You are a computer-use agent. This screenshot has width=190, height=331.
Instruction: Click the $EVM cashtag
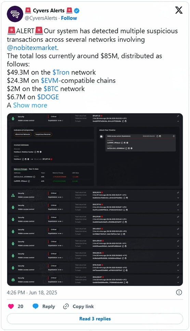coord(50,81)
